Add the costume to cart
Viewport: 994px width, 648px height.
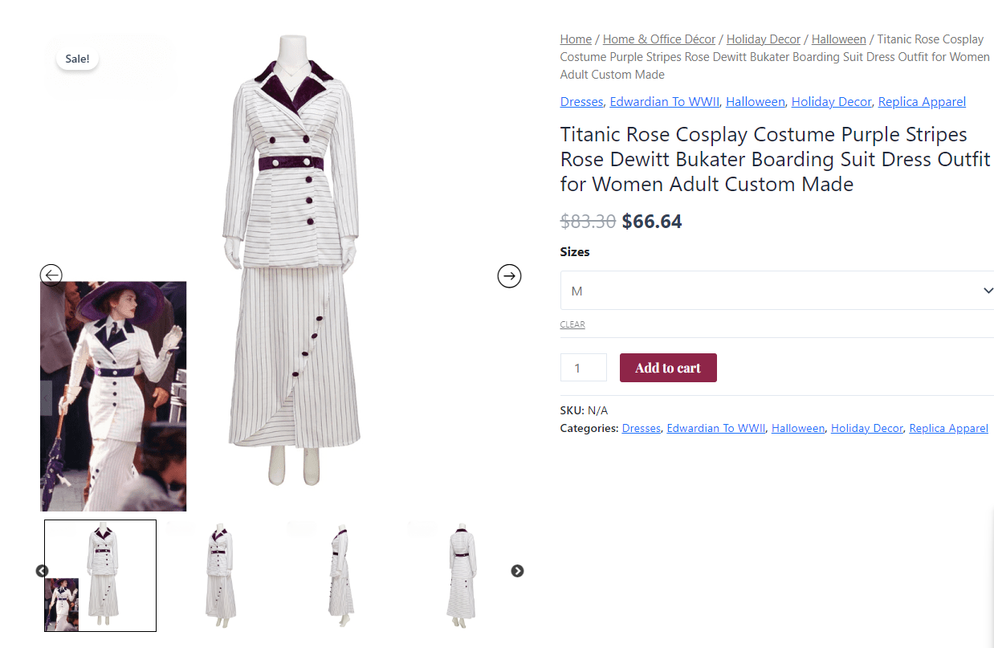pos(668,368)
